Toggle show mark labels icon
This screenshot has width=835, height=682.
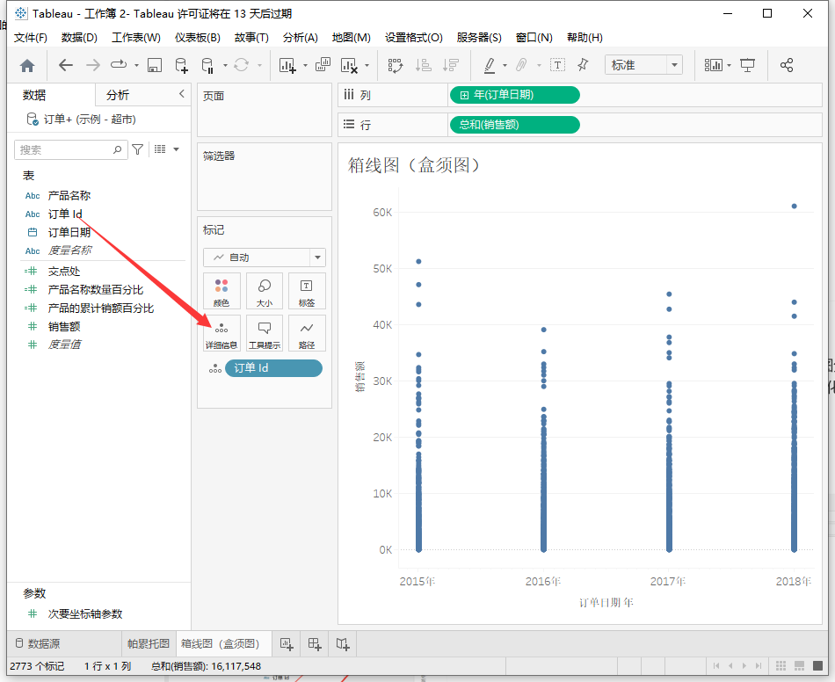click(x=557, y=66)
